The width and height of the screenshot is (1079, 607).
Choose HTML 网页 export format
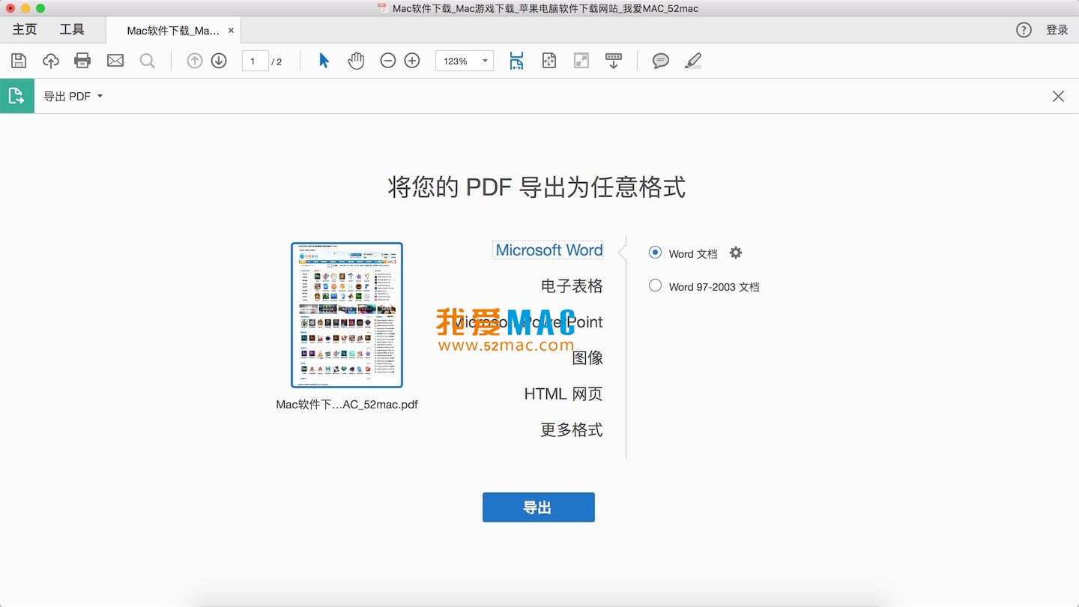click(x=563, y=394)
